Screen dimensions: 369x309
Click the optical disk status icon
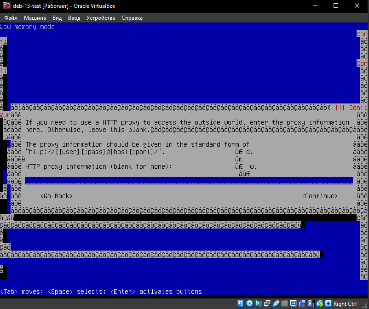(249, 303)
